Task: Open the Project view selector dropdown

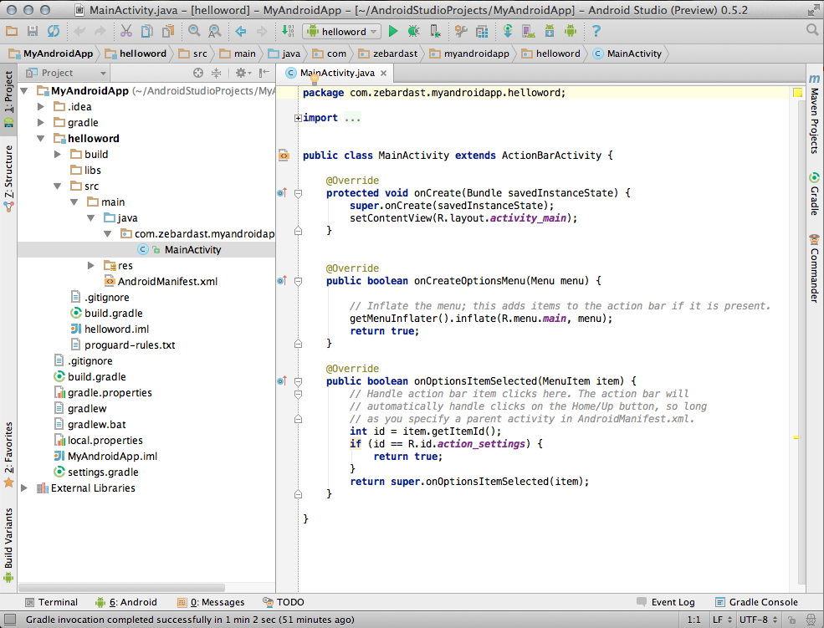Action: point(66,73)
